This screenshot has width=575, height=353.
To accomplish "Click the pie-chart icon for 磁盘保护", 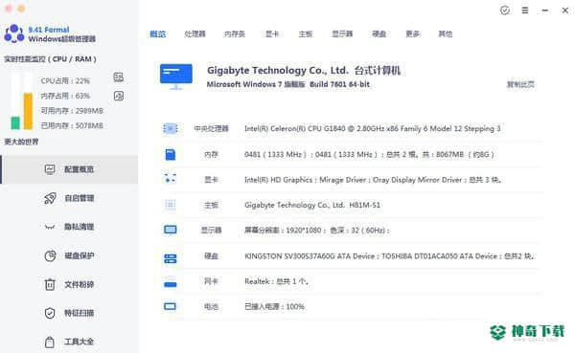I will coord(50,255).
